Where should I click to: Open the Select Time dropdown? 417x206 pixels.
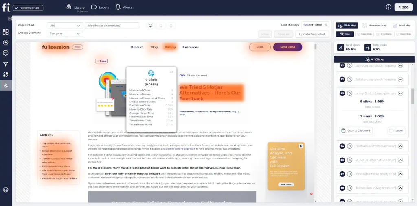[315, 25]
